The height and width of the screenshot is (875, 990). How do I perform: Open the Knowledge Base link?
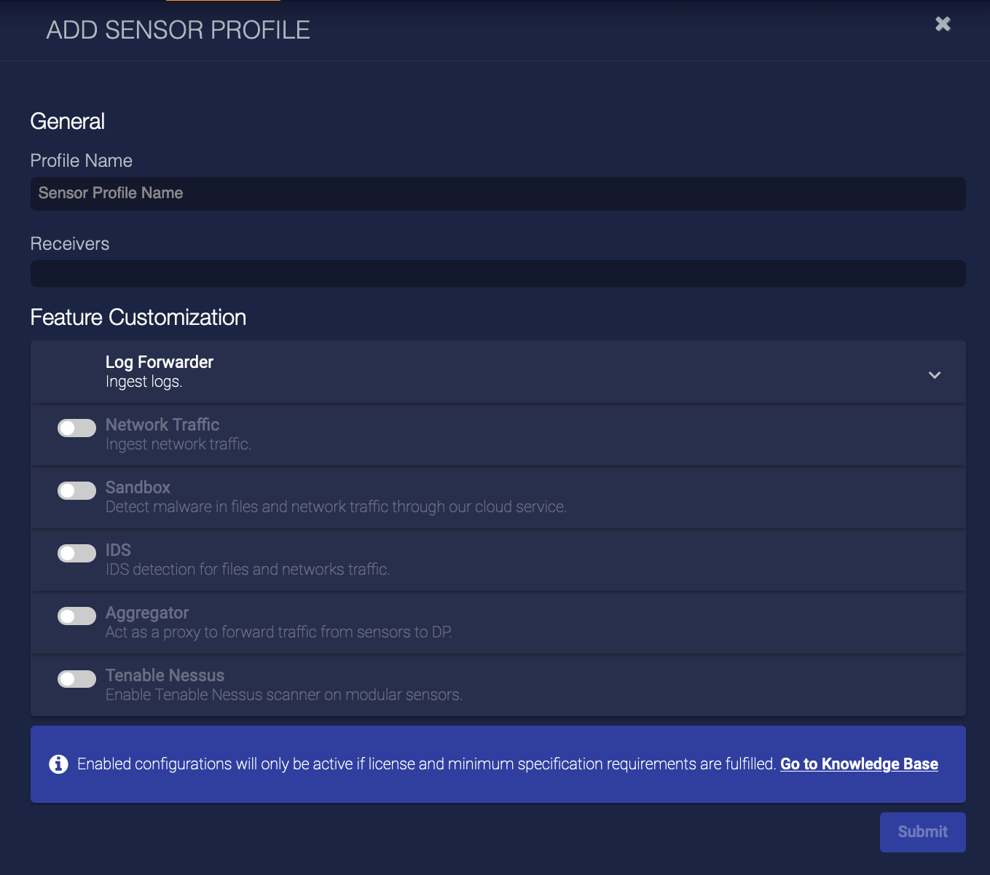tap(859, 764)
